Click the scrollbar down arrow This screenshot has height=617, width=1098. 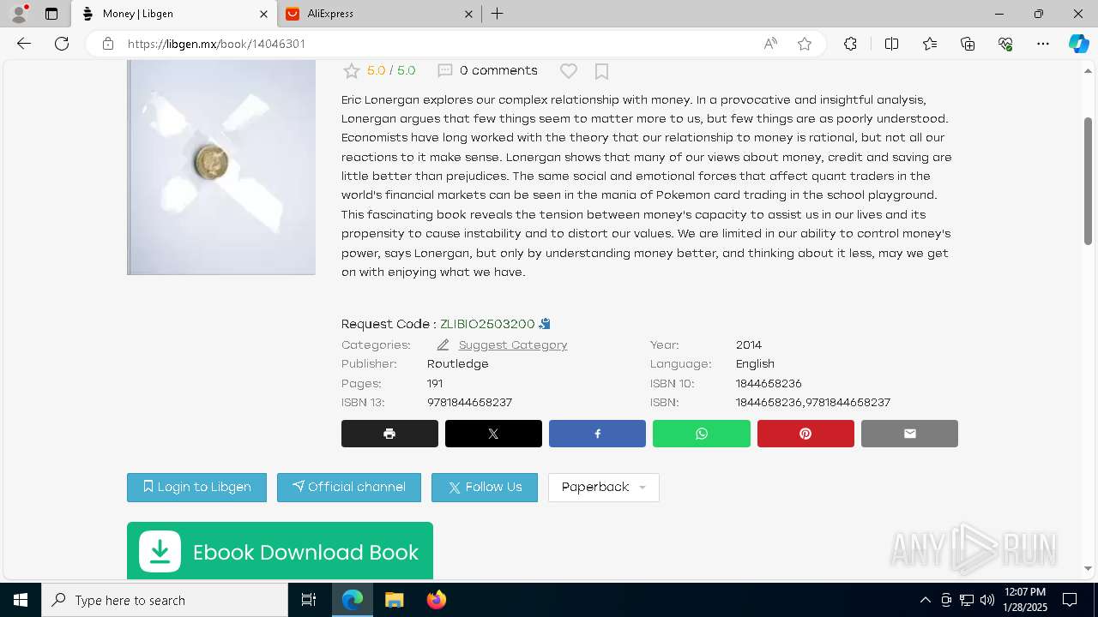(x=1088, y=568)
